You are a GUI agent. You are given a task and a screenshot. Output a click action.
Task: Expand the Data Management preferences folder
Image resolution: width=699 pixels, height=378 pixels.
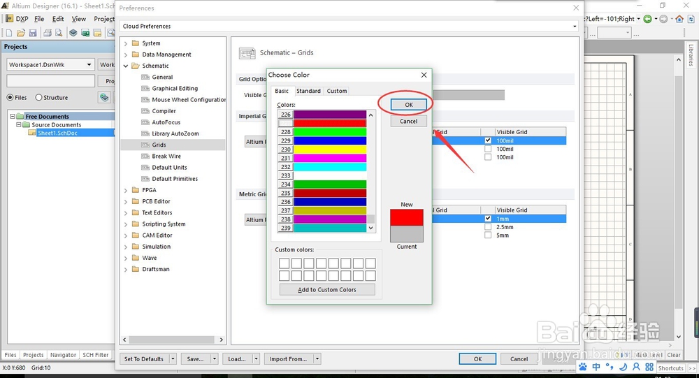pos(126,54)
